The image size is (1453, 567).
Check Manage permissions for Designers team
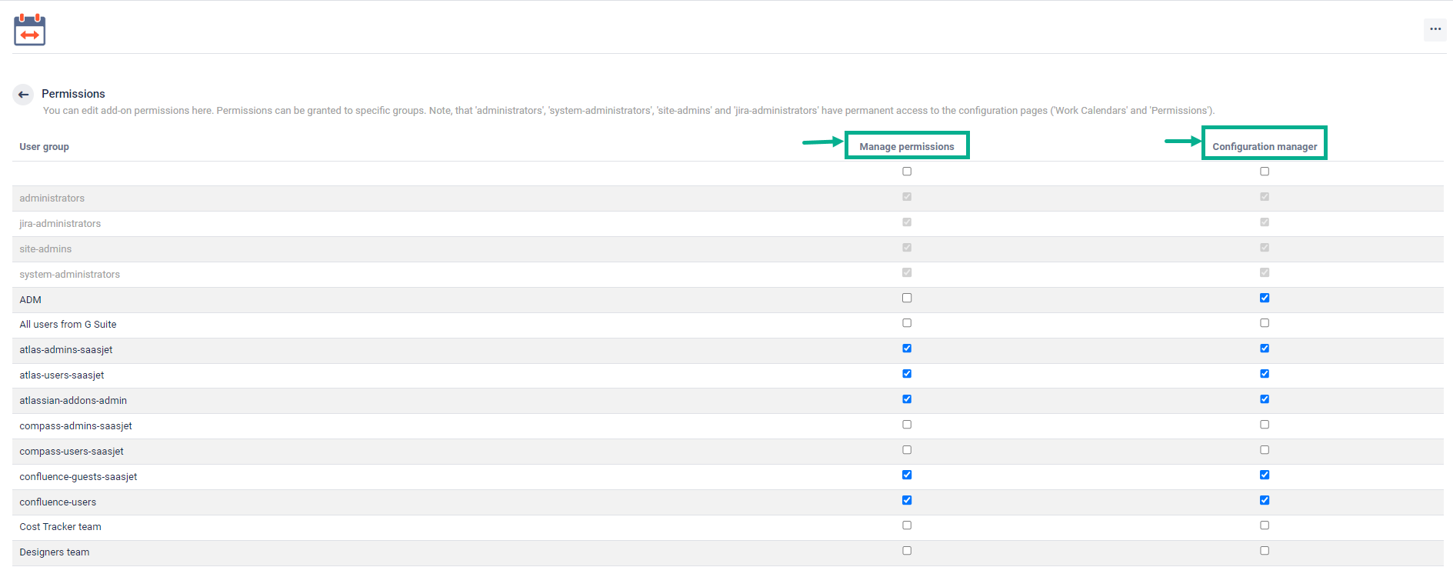[x=907, y=552]
